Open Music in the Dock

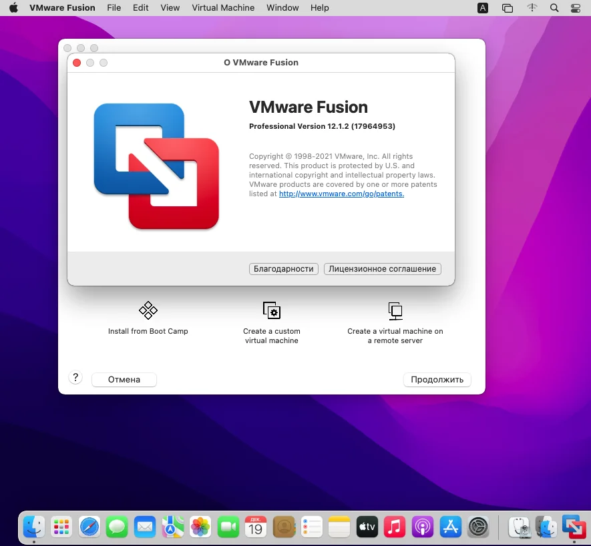[395, 527]
